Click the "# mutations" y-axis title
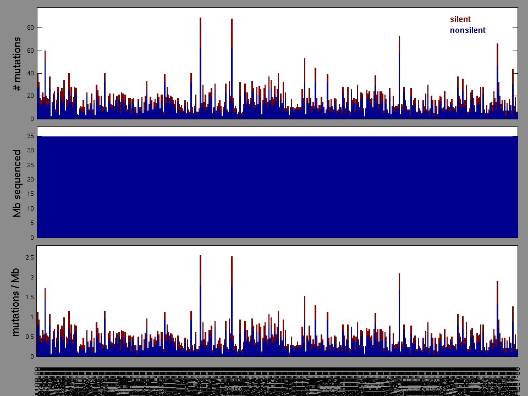The image size is (528, 396). [17, 64]
